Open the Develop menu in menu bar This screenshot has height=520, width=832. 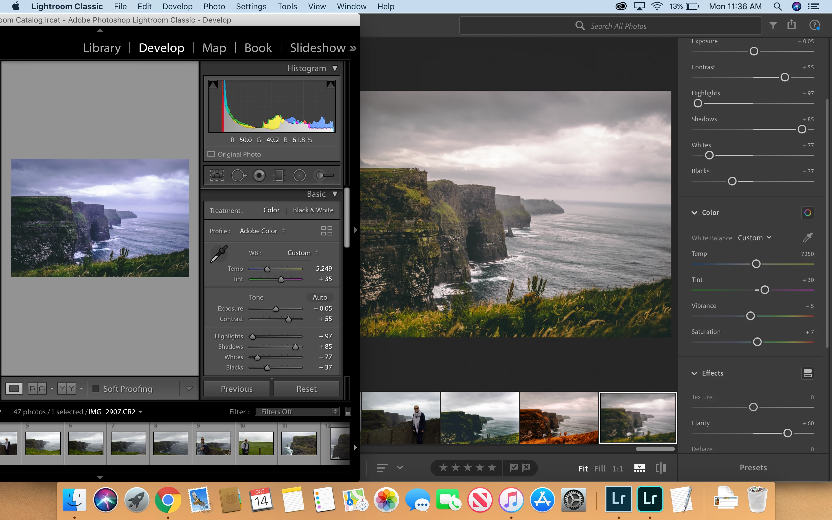click(x=177, y=7)
